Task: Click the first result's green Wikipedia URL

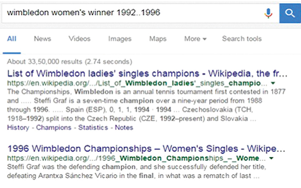Action: pos(135,82)
